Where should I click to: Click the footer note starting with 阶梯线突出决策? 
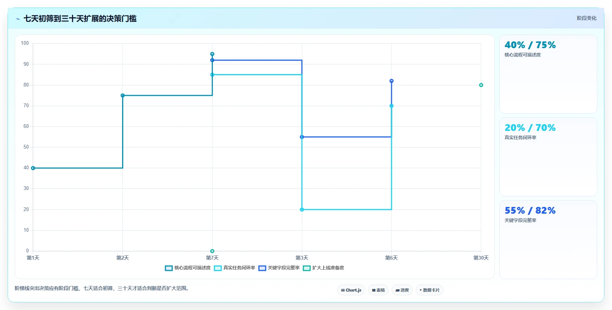102,288
